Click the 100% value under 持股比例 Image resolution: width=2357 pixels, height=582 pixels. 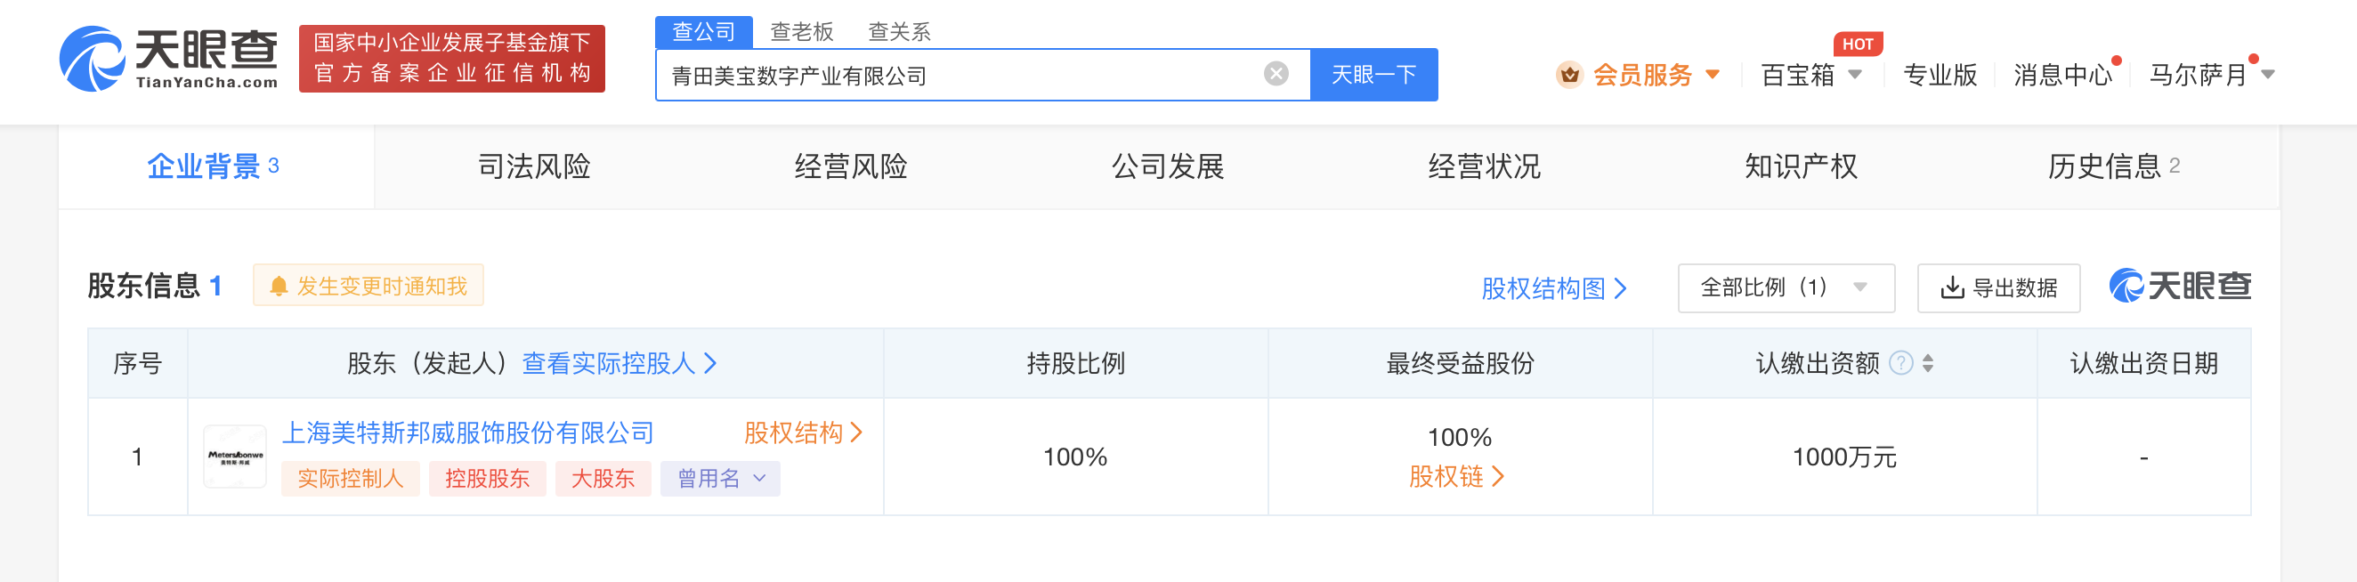(1075, 457)
